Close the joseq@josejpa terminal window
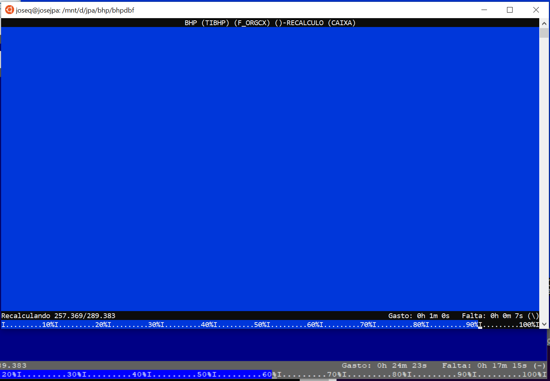Image resolution: width=550 pixels, height=381 pixels. (x=536, y=10)
